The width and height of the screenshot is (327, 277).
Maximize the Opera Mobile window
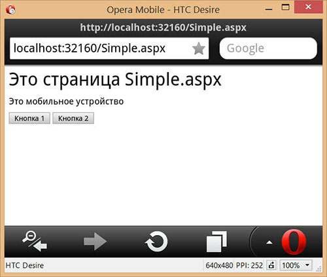(x=285, y=7)
